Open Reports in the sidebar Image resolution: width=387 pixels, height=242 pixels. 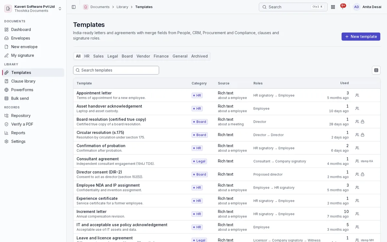point(33,133)
